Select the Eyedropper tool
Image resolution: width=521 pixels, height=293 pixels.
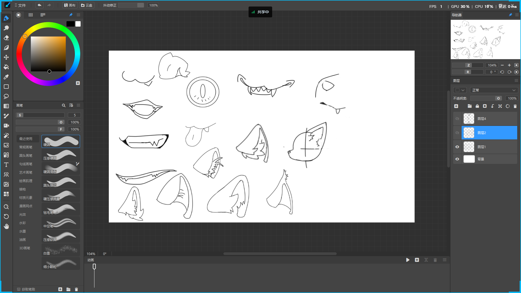point(6,77)
